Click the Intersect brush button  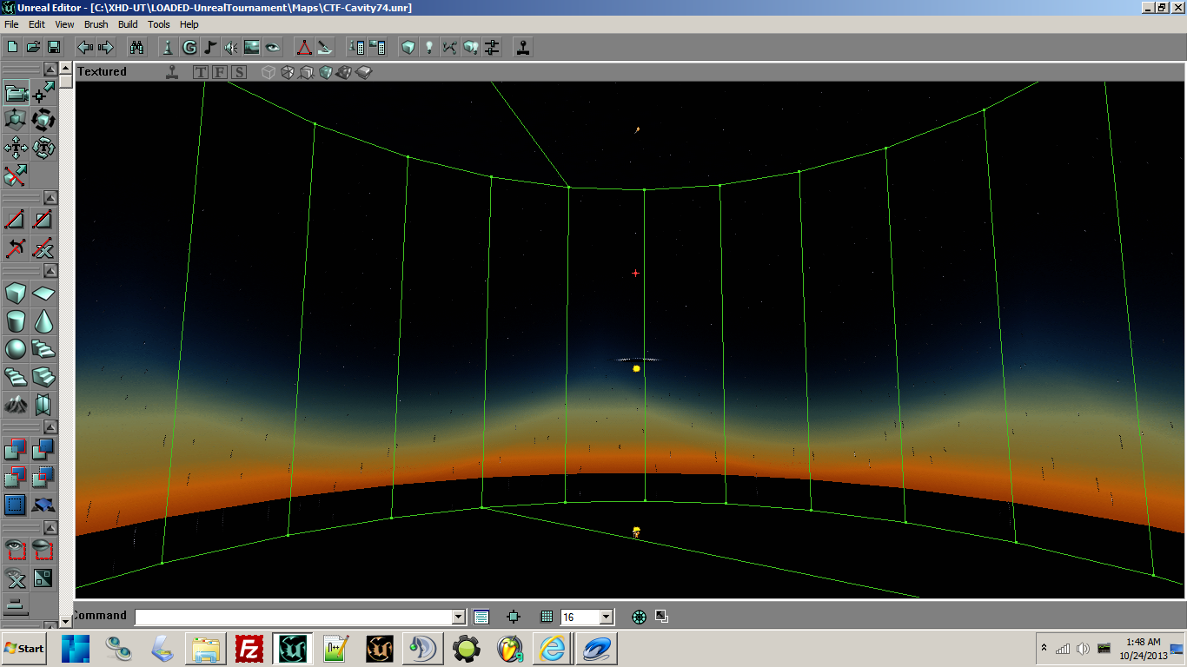click(16, 477)
